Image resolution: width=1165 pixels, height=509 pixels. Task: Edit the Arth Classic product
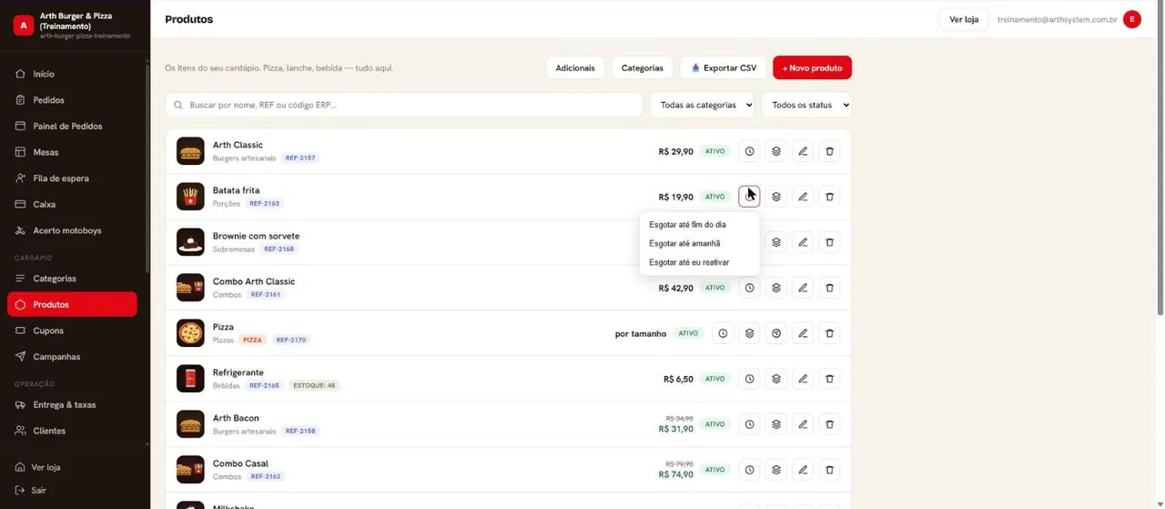[803, 151]
